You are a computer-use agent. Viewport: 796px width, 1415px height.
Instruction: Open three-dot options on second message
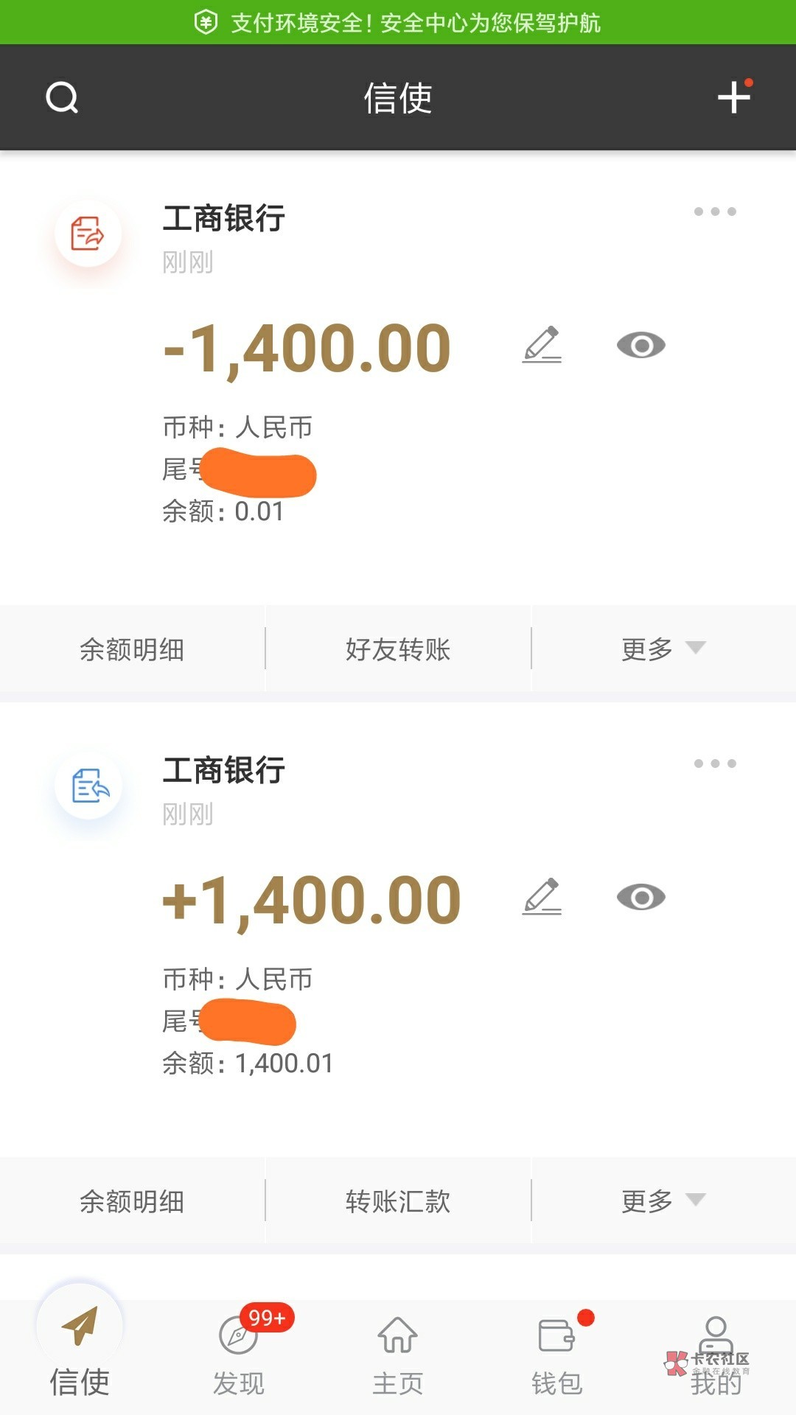(715, 764)
